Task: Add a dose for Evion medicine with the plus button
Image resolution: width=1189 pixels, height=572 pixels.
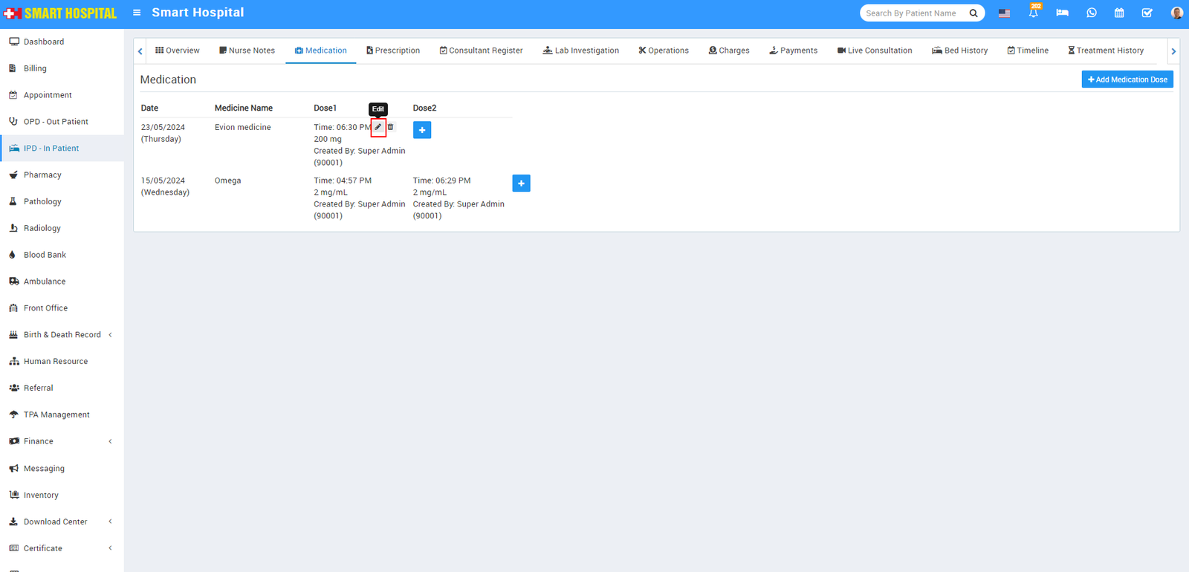Action: point(422,130)
